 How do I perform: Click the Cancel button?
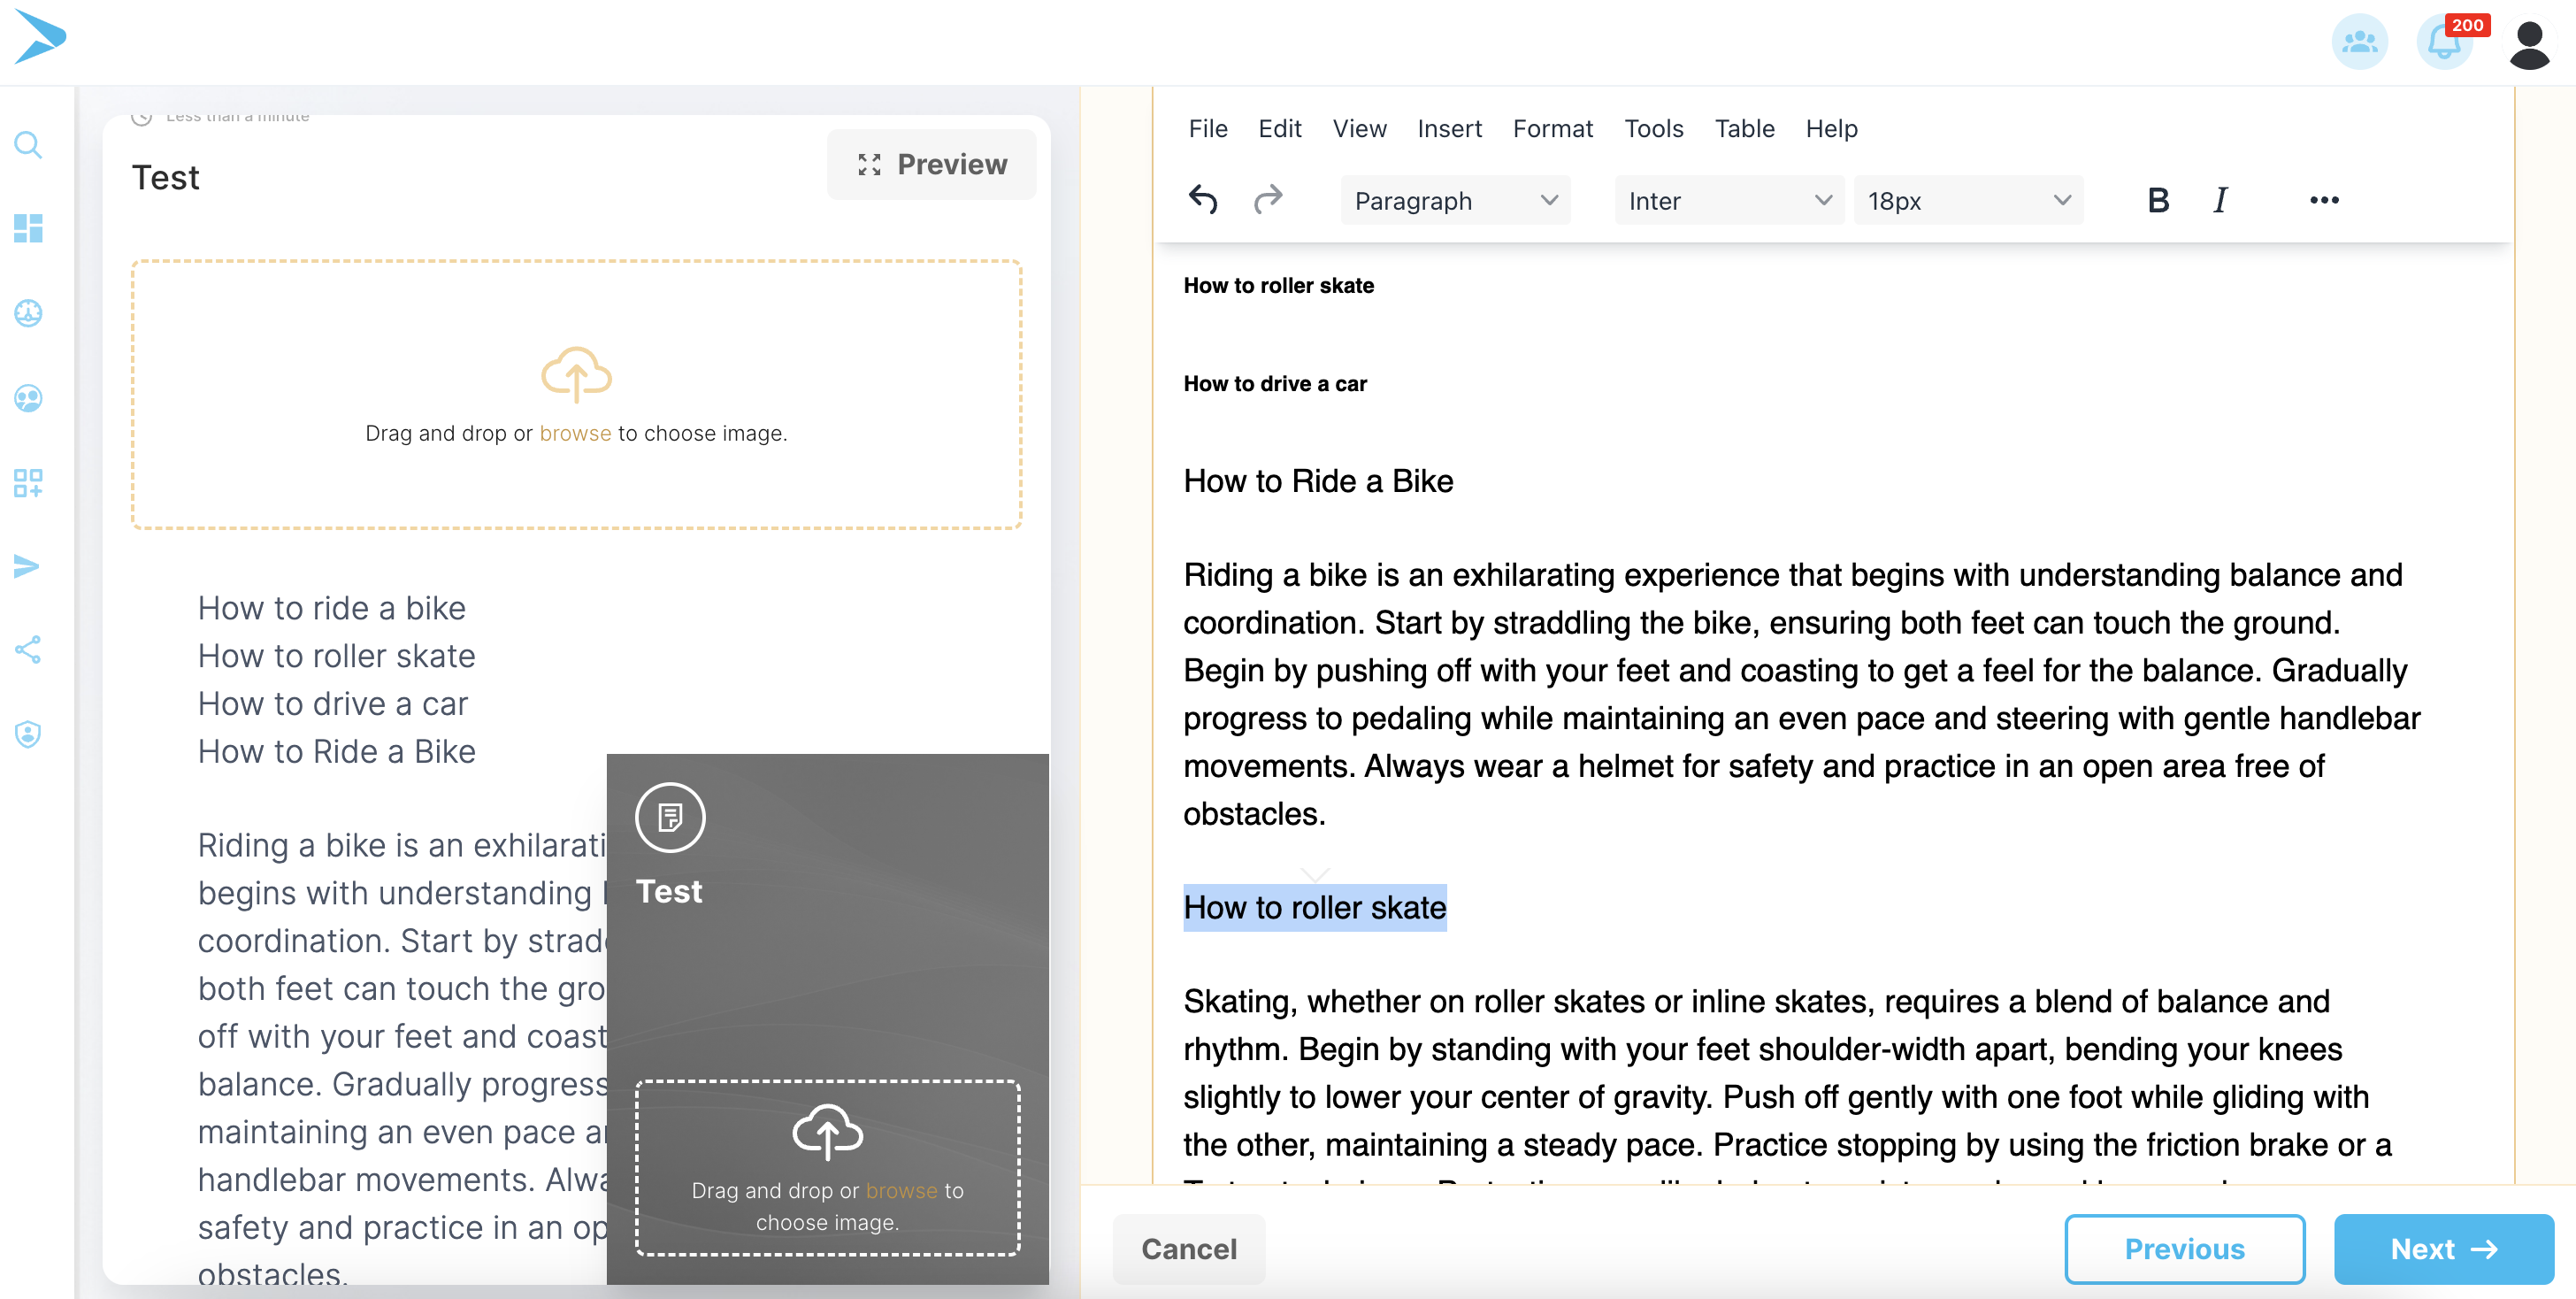point(1189,1249)
